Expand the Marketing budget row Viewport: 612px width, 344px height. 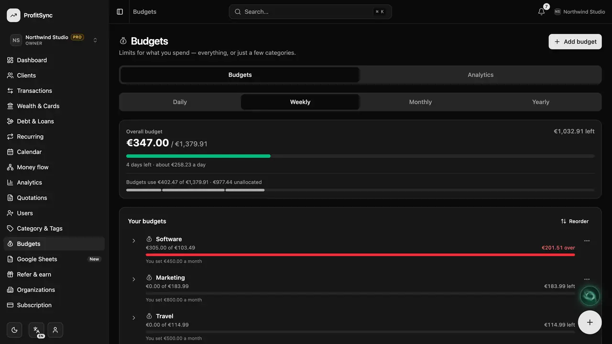(x=134, y=279)
